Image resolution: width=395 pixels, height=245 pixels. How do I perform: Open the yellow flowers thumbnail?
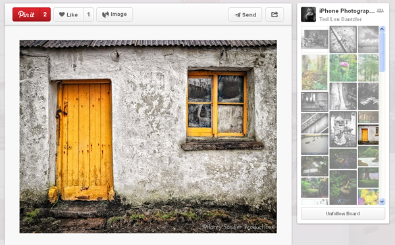pyautogui.click(x=368, y=197)
